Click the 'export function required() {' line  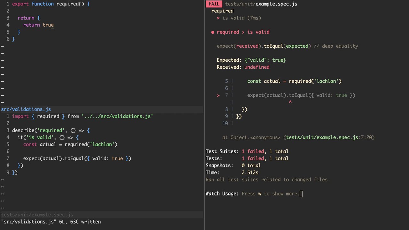[51, 4]
